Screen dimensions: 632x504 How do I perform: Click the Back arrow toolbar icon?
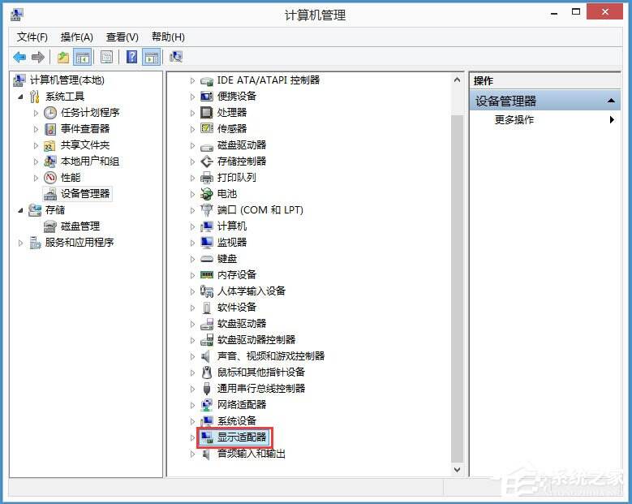(x=19, y=58)
